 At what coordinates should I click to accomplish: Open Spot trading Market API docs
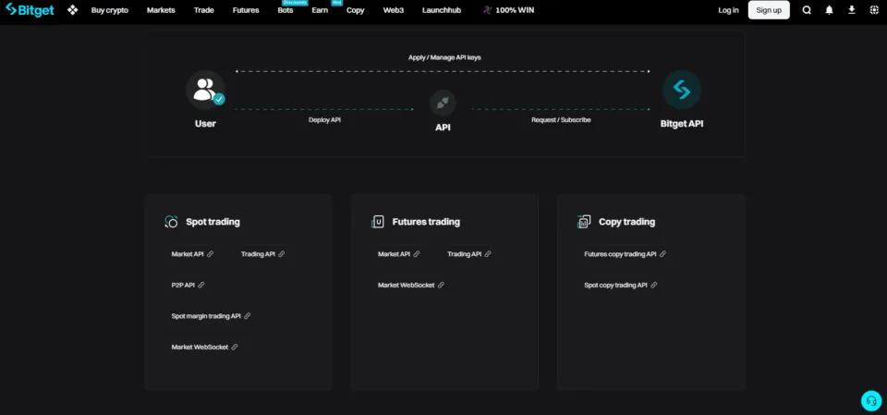coord(188,254)
